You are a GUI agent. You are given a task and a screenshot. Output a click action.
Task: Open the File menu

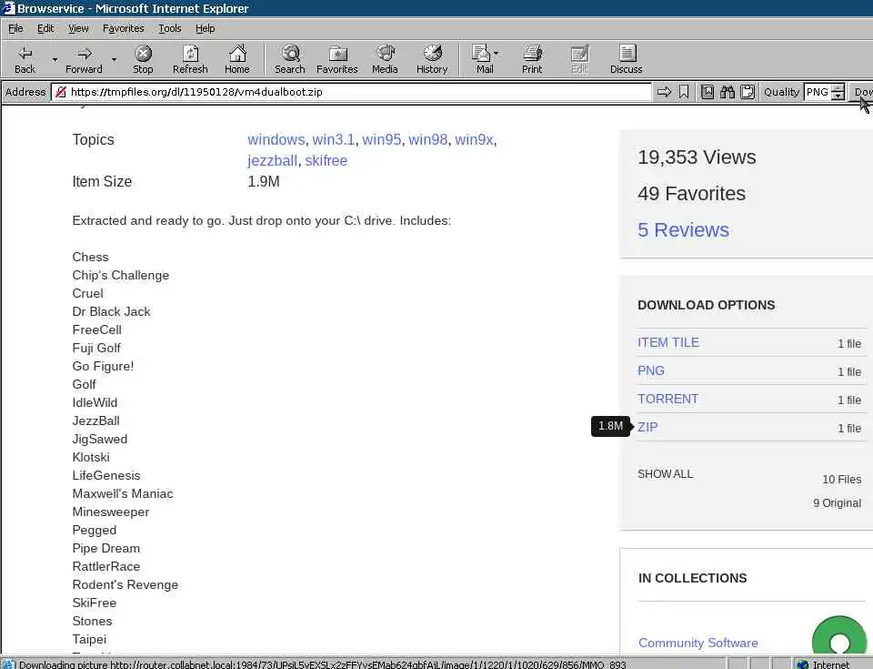(x=15, y=28)
